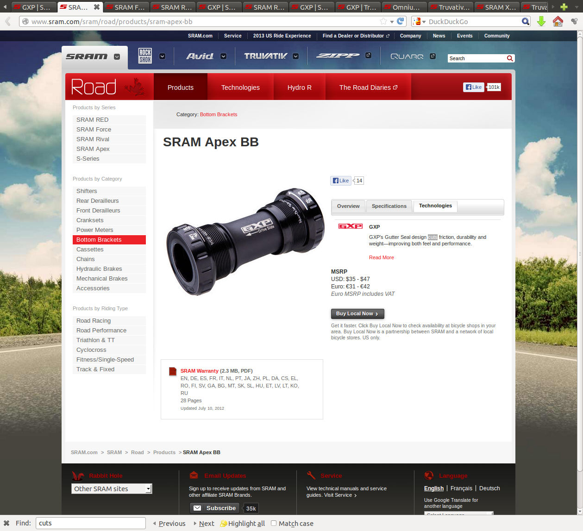Enable the Match case checkbox
This screenshot has width=583, height=531.
click(x=274, y=523)
